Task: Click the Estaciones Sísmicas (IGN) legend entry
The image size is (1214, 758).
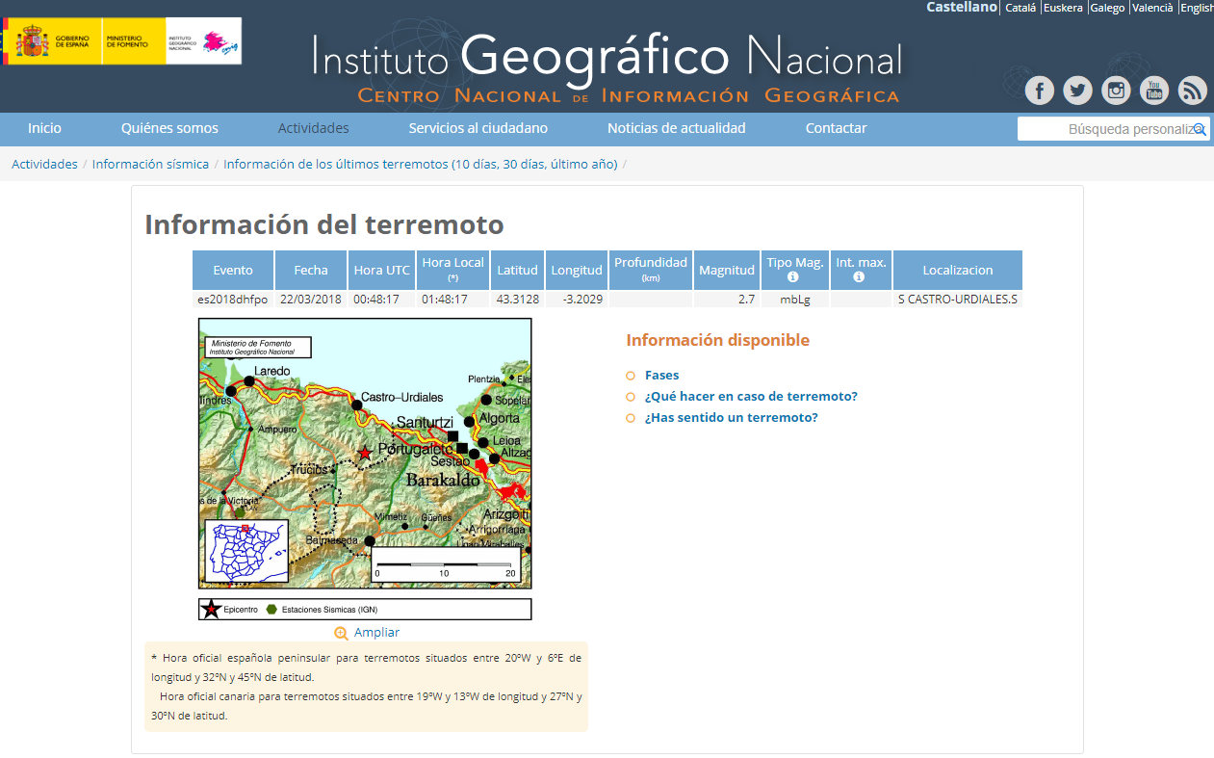Action: coord(322,610)
